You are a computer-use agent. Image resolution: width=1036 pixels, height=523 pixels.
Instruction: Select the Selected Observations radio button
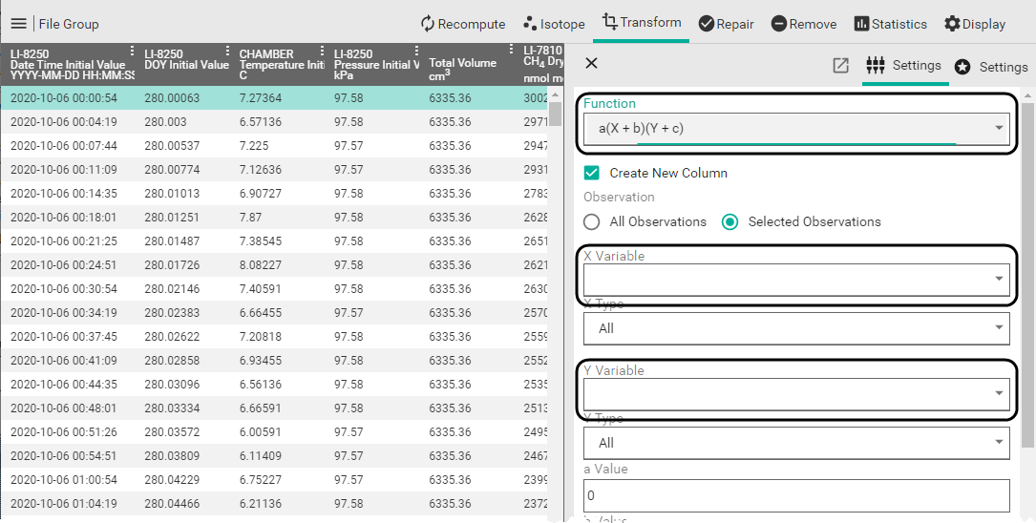(x=729, y=221)
